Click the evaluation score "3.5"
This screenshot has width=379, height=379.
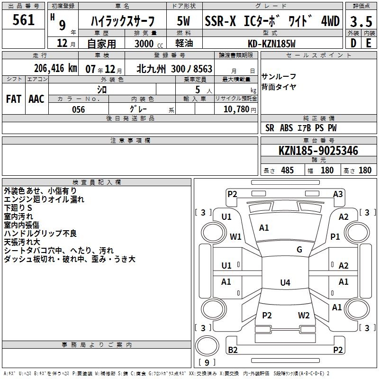tap(361, 21)
